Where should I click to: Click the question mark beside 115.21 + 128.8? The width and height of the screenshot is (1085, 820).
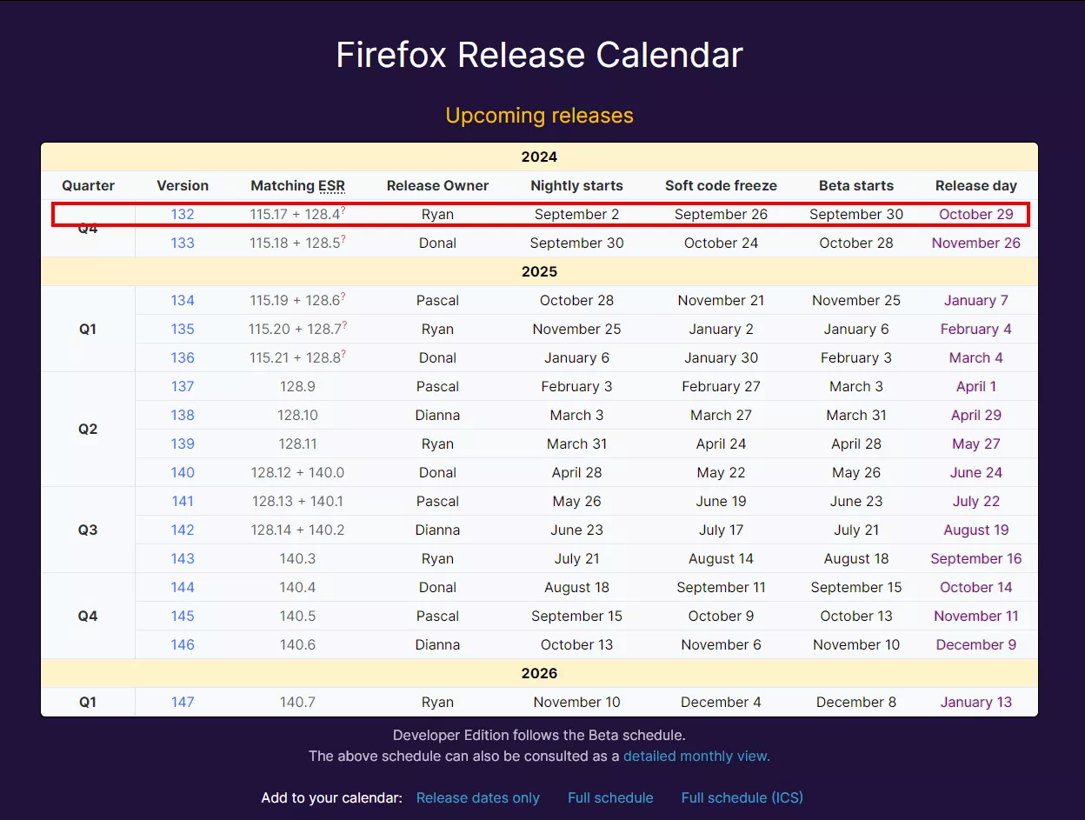click(x=343, y=355)
